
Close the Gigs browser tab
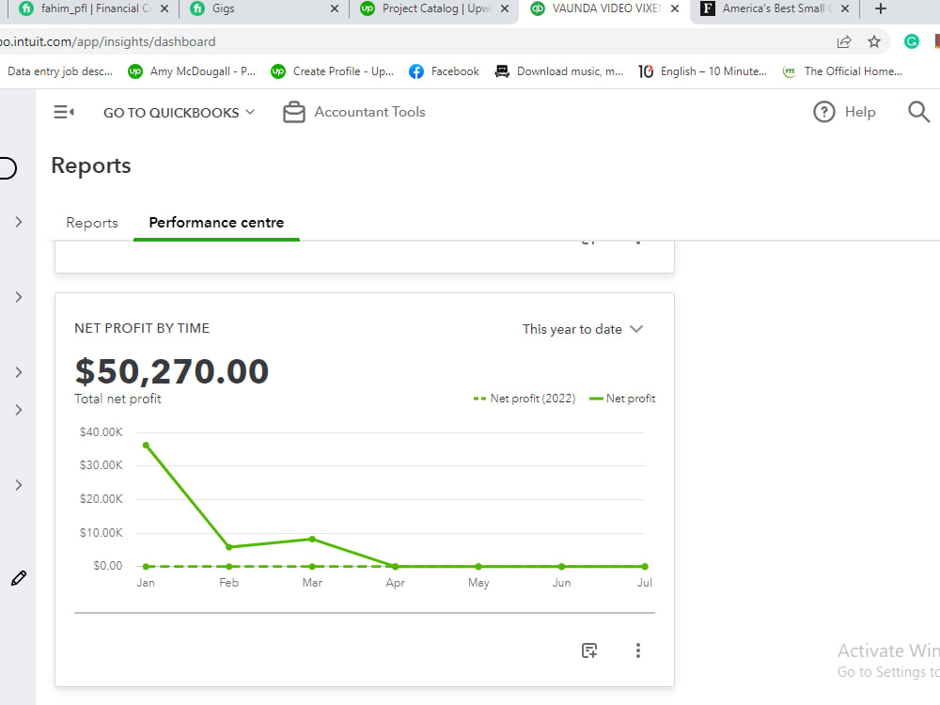[x=335, y=9]
